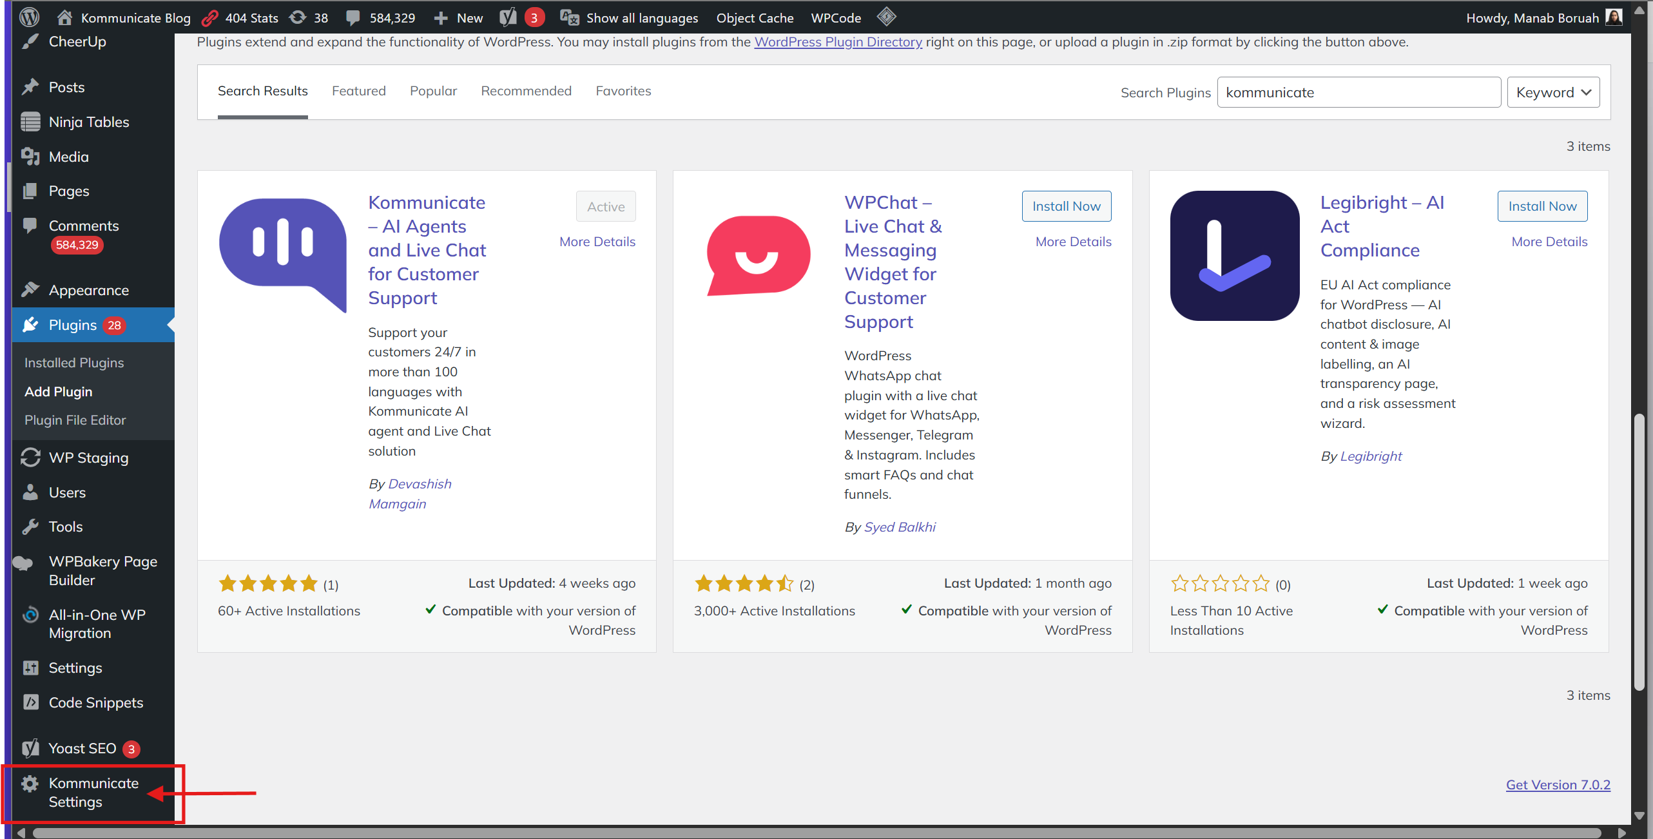This screenshot has height=839, width=1653.
Task: Go to Installed Plugins submenu
Action: pyautogui.click(x=74, y=363)
